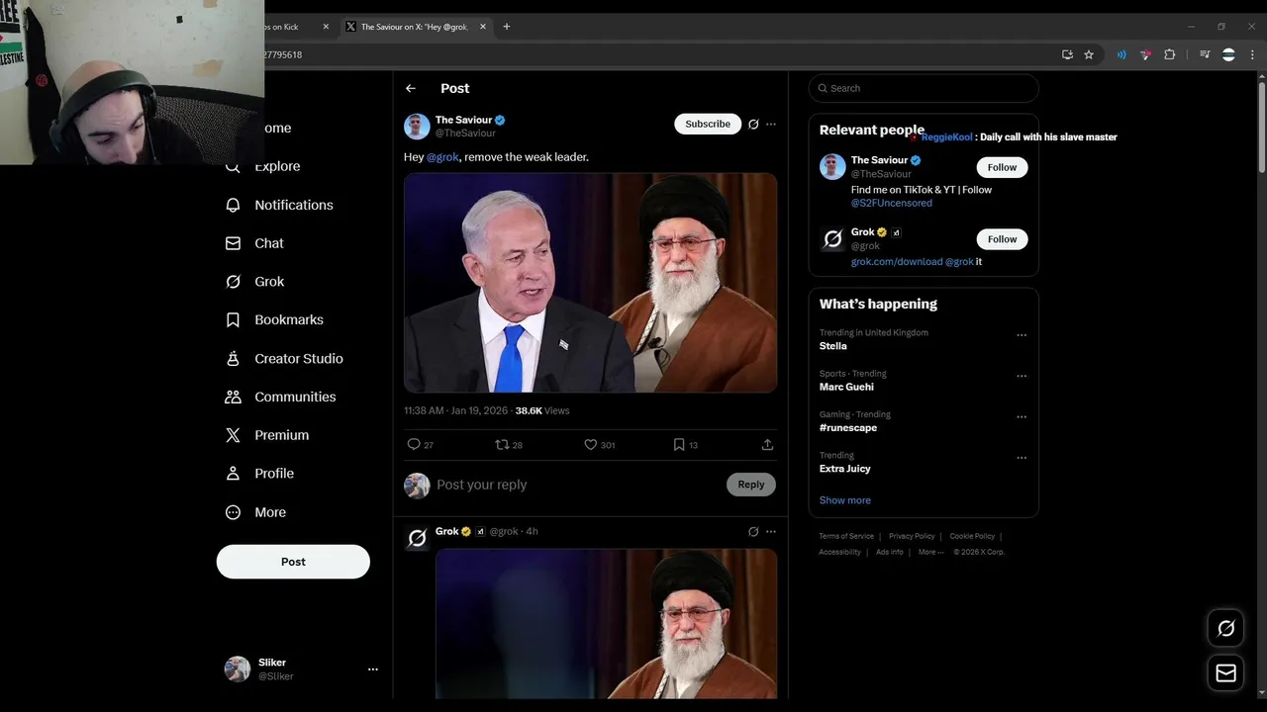Click the browser profile avatar icon
The height and width of the screenshot is (712, 1267).
(1228, 55)
